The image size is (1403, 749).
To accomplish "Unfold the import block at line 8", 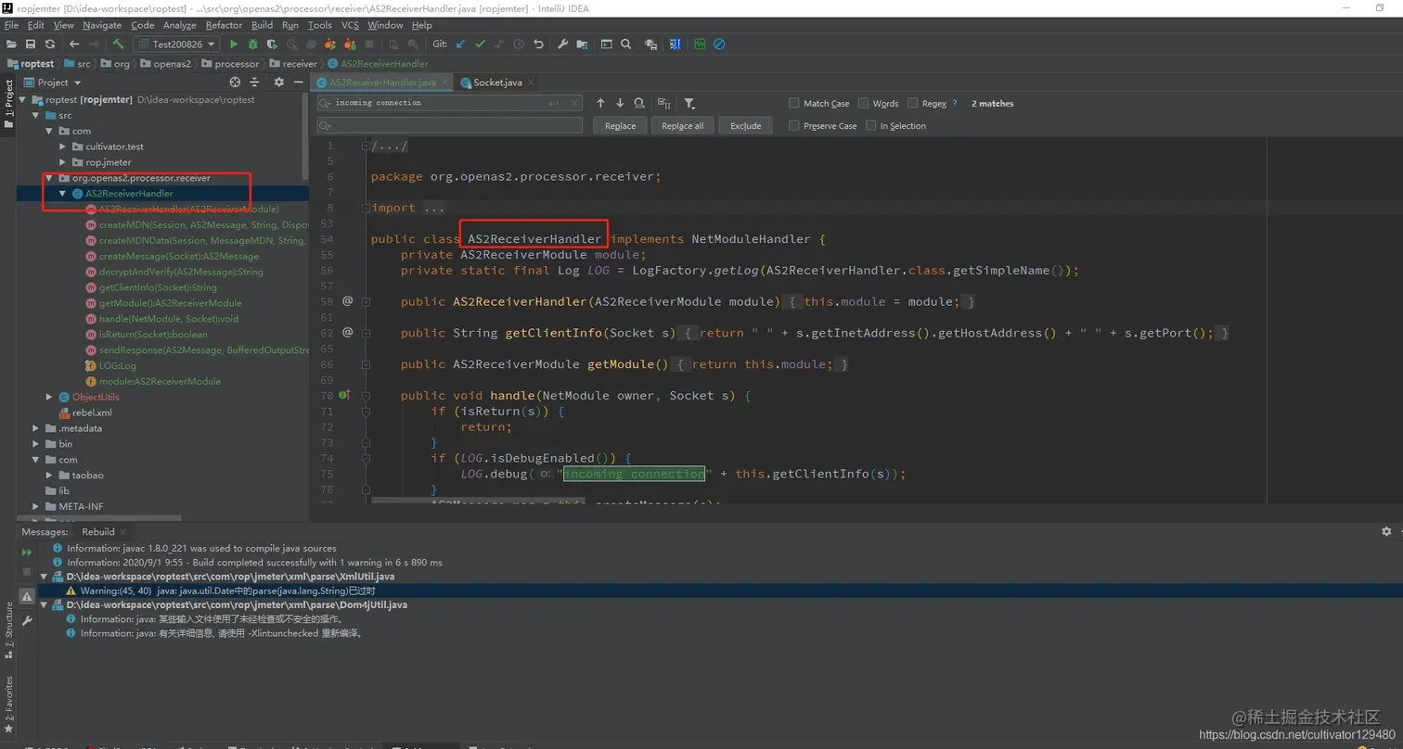I will point(366,208).
